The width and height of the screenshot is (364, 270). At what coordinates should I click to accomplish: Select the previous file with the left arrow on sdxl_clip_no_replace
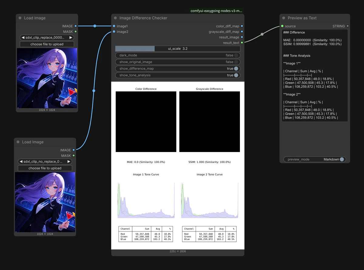(x=21, y=162)
